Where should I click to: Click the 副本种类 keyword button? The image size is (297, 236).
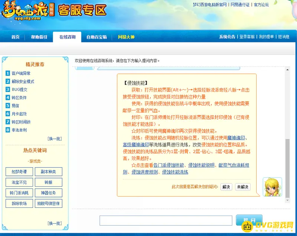tap(49, 172)
